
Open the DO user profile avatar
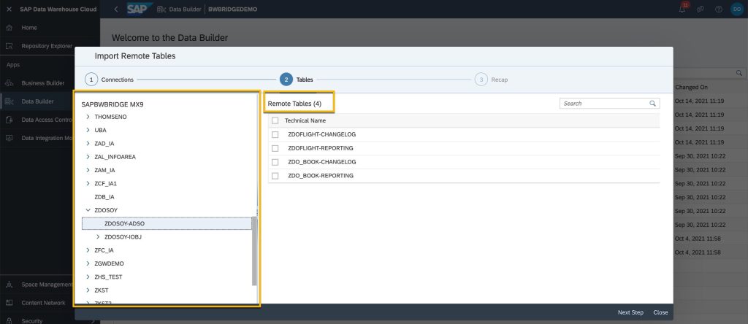[736, 9]
